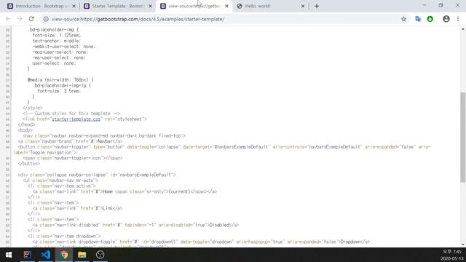Click the 'Link' nav-link source line
The height and width of the screenshot is (262, 466).
tap(77, 208)
